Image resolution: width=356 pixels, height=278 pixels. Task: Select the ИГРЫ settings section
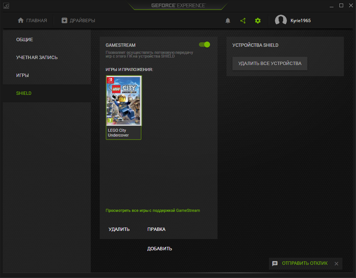(47, 75)
